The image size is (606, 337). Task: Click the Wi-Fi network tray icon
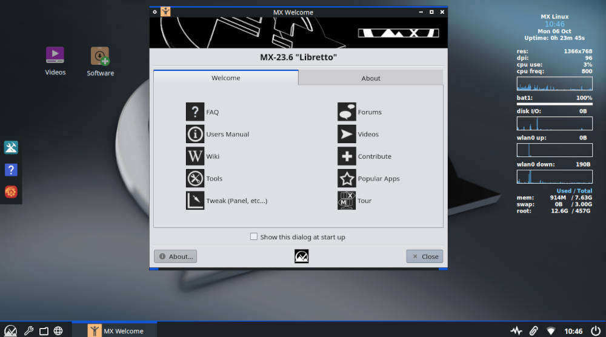pos(551,331)
